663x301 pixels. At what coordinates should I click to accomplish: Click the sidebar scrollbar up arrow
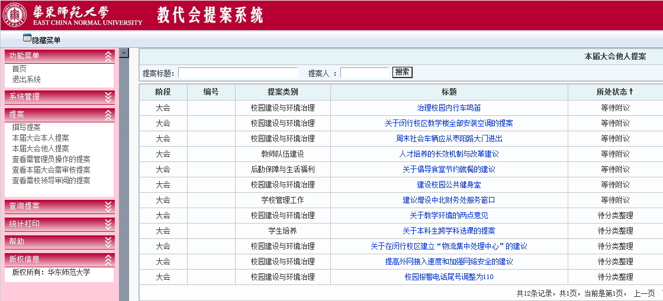[x=124, y=53]
